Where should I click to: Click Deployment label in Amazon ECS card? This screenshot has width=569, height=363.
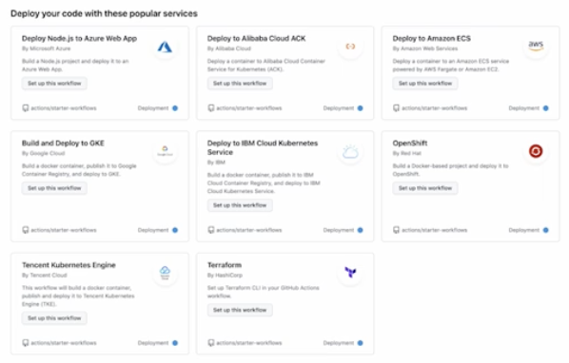click(523, 108)
